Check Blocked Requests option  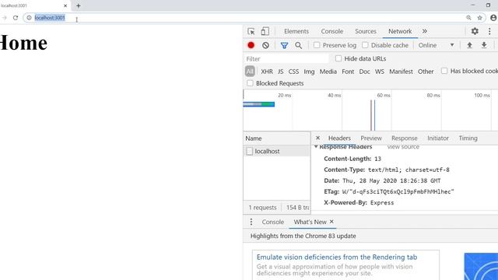pos(251,83)
